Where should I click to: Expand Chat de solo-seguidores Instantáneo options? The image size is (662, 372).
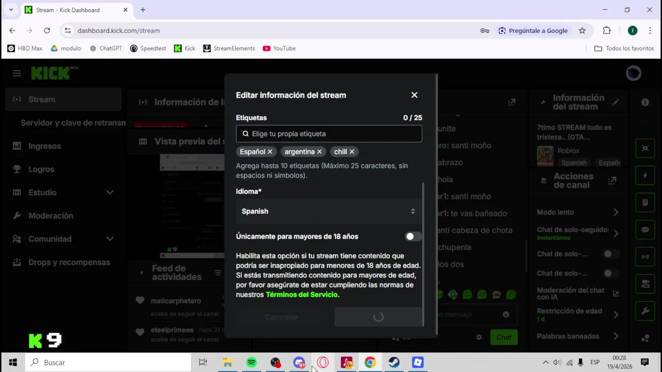coord(615,234)
